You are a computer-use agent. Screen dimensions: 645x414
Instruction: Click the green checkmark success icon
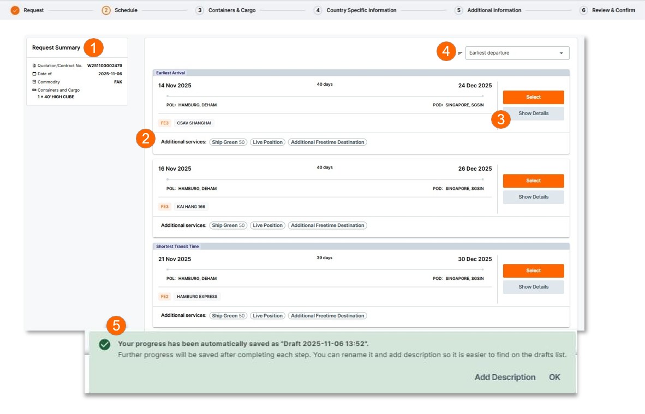pyautogui.click(x=105, y=344)
